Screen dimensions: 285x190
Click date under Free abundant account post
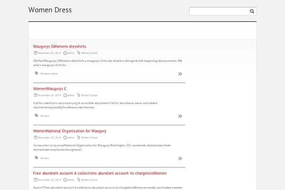pos(49,180)
